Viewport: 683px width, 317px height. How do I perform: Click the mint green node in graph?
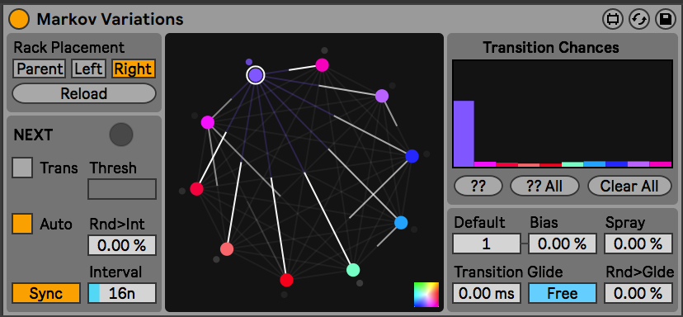353,270
